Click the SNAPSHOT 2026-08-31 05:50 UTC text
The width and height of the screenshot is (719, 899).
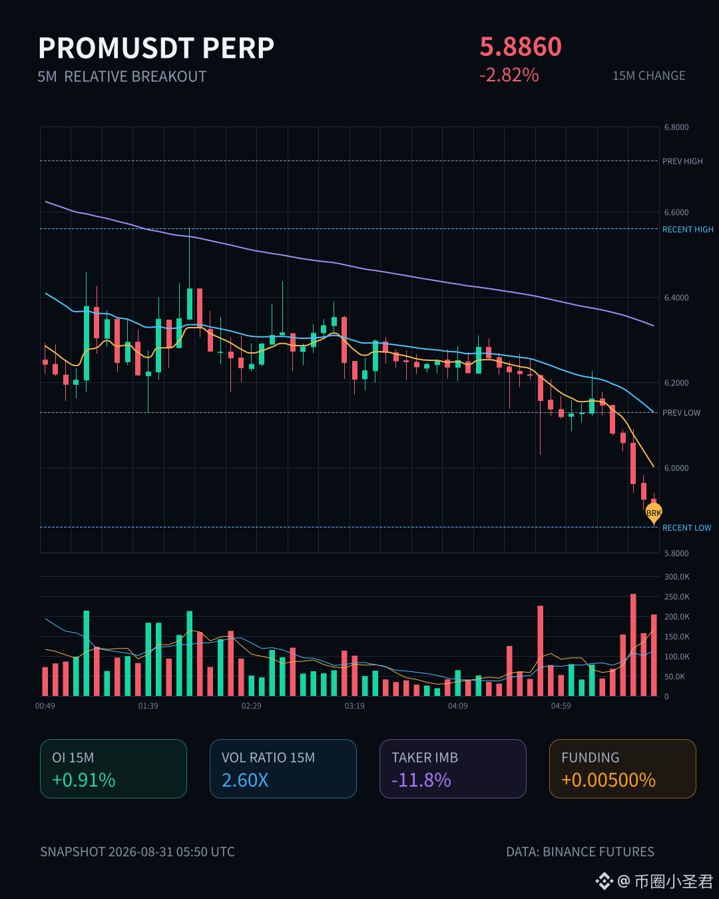pos(137,852)
